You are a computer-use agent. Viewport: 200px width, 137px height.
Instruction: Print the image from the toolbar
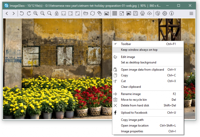click(142, 13)
